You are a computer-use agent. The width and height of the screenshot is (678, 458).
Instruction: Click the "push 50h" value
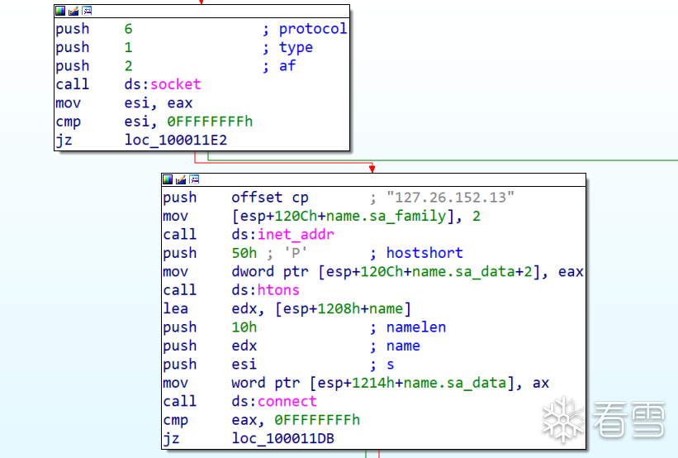point(244,253)
